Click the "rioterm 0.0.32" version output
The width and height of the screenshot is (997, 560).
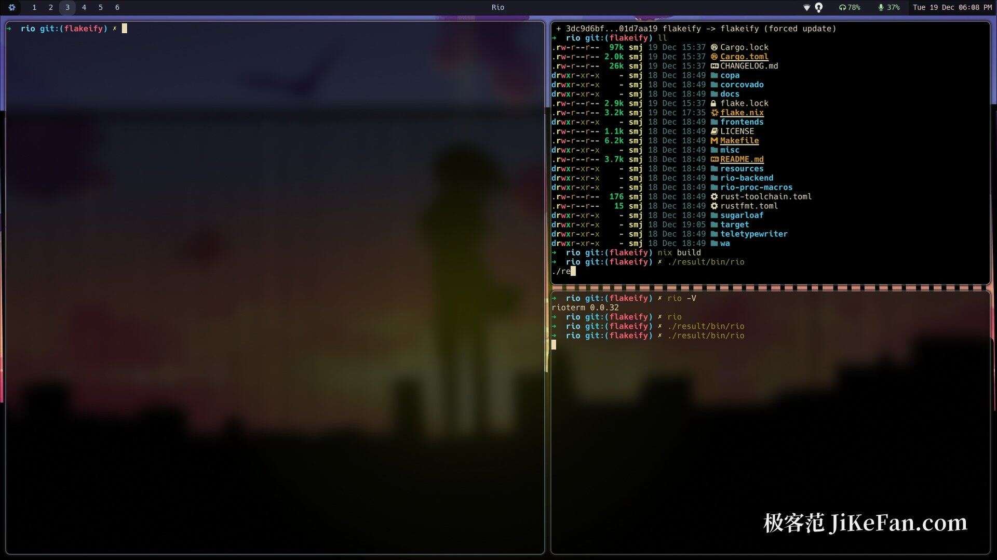coord(585,308)
